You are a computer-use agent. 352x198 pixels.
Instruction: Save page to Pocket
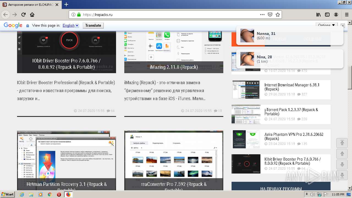(270, 15)
